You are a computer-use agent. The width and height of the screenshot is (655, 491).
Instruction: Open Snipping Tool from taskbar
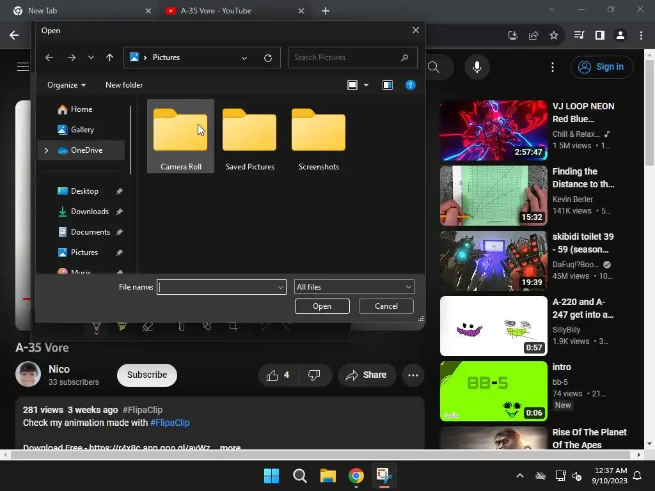(x=384, y=476)
